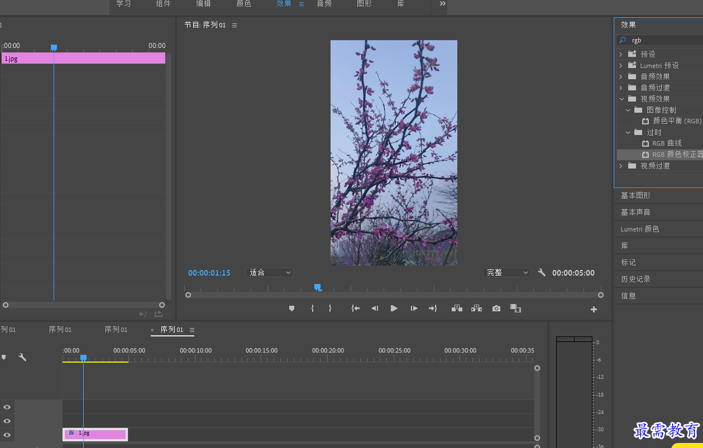Toggle visibility of middle video track
Screen dimensions: 703x448
click(x=7, y=421)
